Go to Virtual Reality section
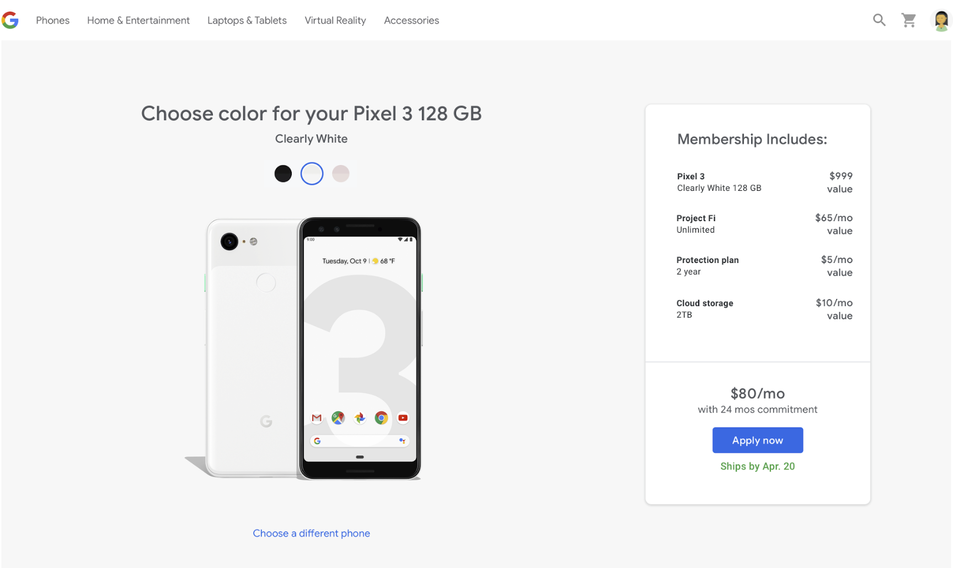This screenshot has width=953, height=568. [335, 20]
